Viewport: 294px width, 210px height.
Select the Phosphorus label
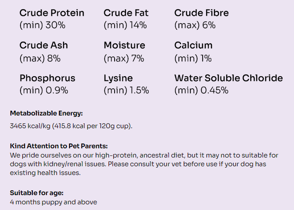click(x=47, y=78)
